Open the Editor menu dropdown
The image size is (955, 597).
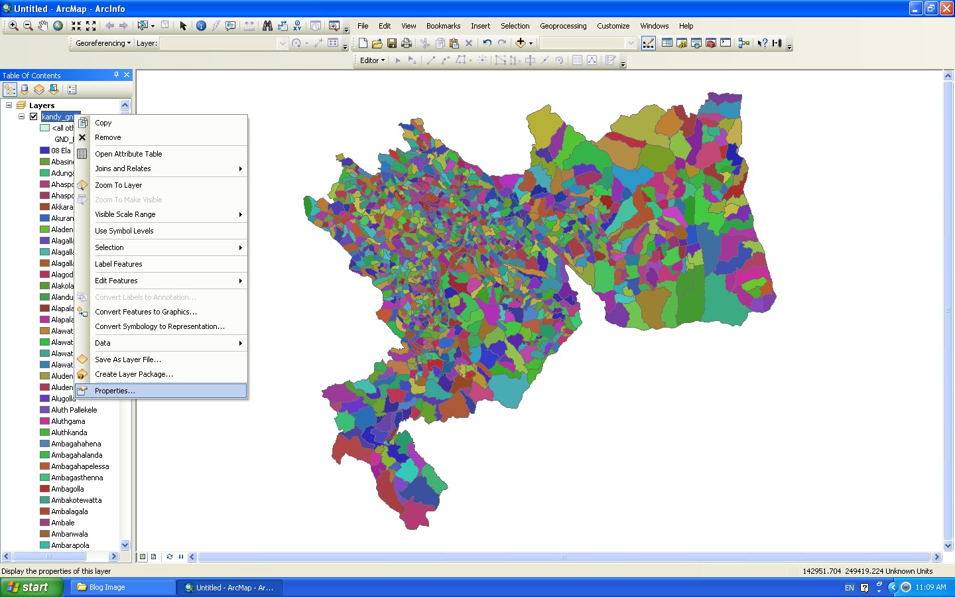point(371,60)
